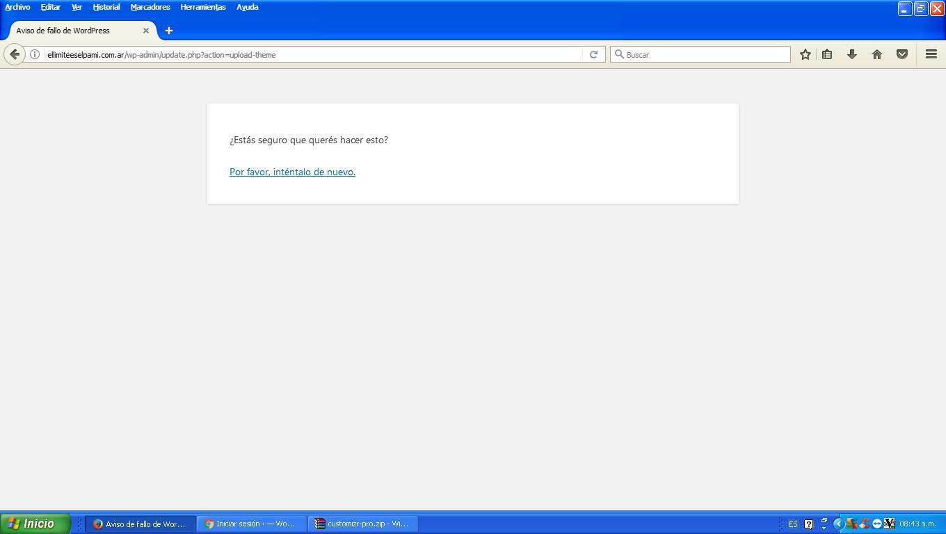Close the Aviso de fallo de WordPress tab

click(146, 31)
